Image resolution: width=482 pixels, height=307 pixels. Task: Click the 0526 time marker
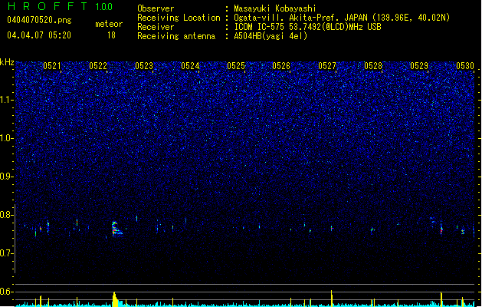[x=281, y=66]
